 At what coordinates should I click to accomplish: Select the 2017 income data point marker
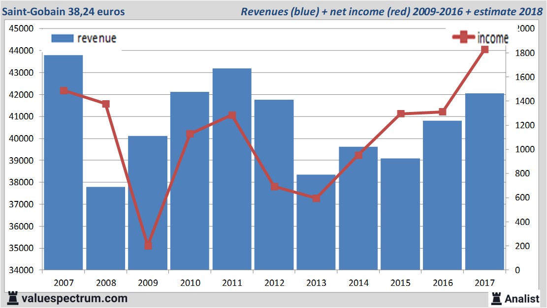coord(484,50)
